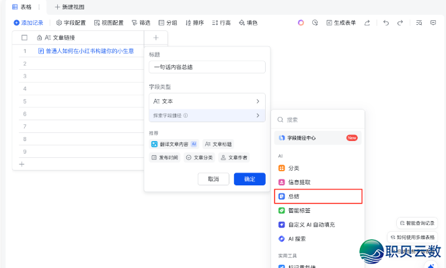The width and height of the screenshot is (446, 268).
Task: Choose recommended field 文章标题
Action: pyautogui.click(x=219, y=144)
